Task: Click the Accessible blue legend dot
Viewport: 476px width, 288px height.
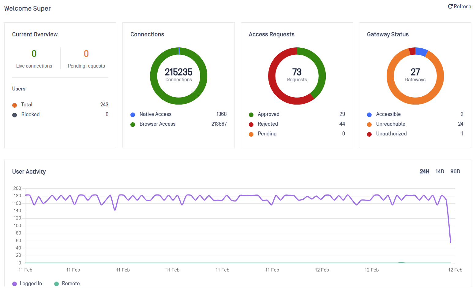Action: tap(369, 115)
